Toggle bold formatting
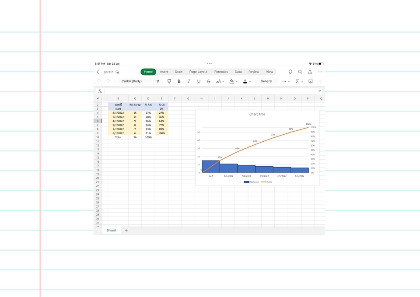Screen dimensions: 420x297 point(179,81)
